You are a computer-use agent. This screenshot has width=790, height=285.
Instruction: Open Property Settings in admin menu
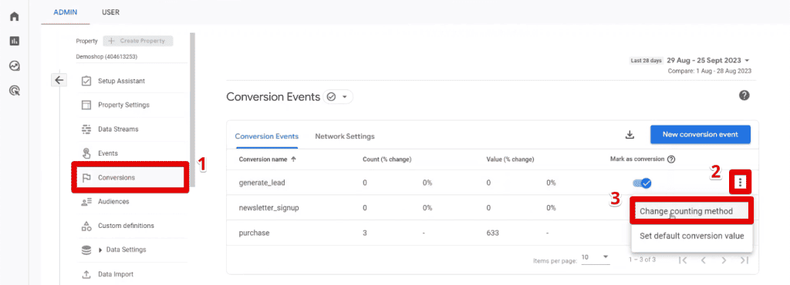(x=124, y=105)
